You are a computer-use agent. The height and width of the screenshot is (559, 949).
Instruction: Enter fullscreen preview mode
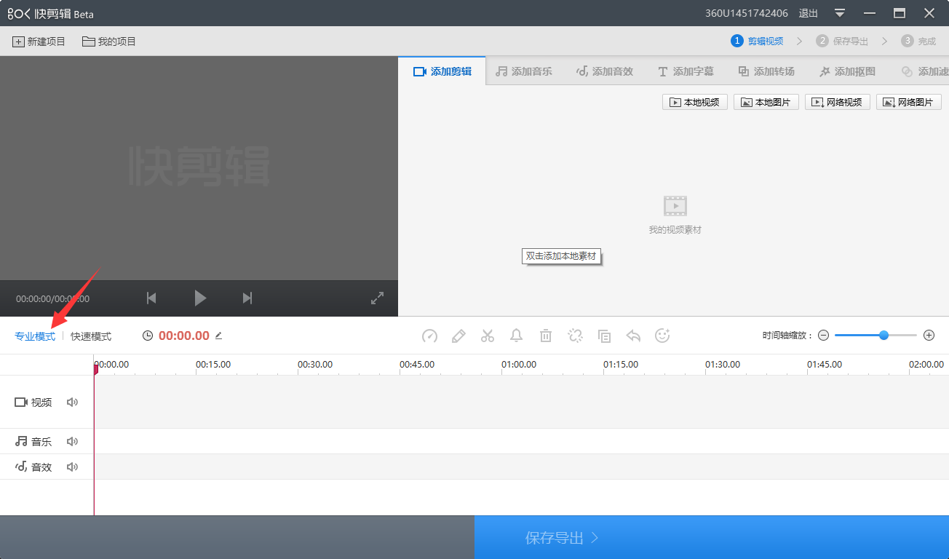coord(377,298)
